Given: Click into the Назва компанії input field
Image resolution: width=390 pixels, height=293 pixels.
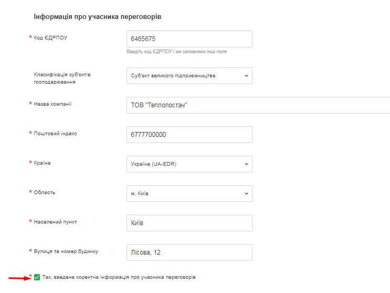Looking at the screenshot, I should click(258, 105).
